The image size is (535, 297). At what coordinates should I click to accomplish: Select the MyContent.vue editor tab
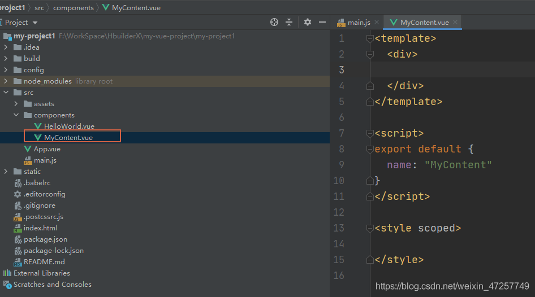pos(424,23)
